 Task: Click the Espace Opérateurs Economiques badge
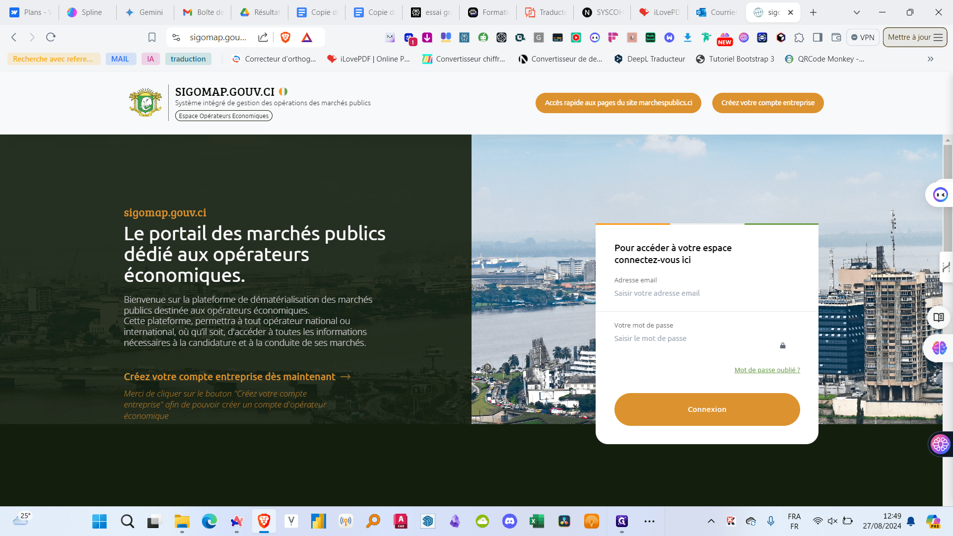223,116
